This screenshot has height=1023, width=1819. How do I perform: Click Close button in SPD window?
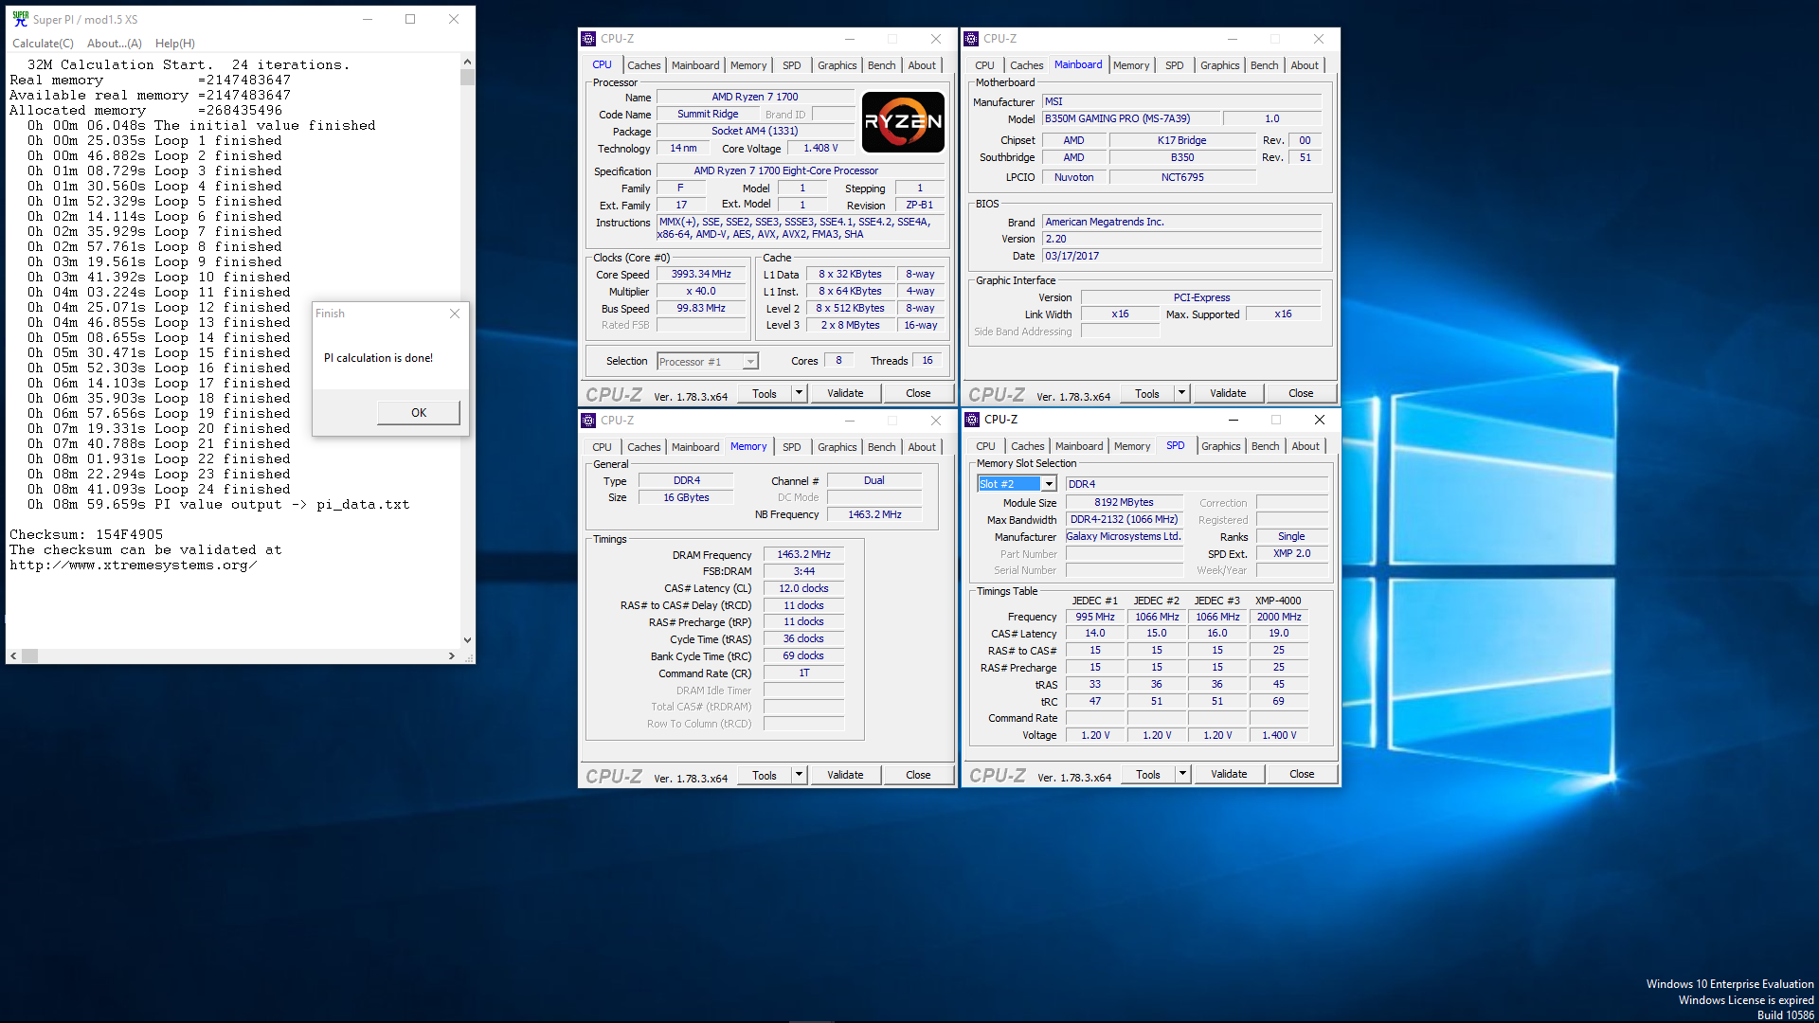tap(1302, 774)
